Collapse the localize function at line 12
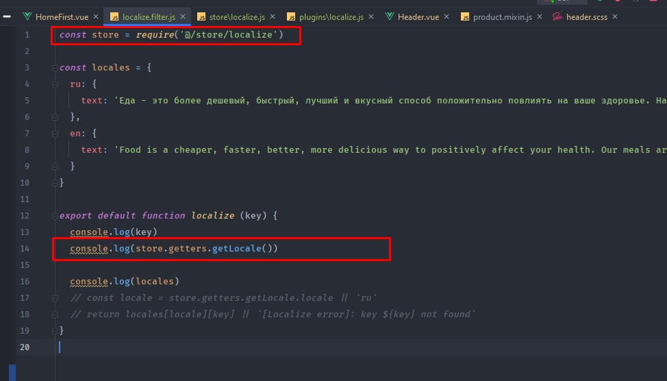 [x=55, y=216]
